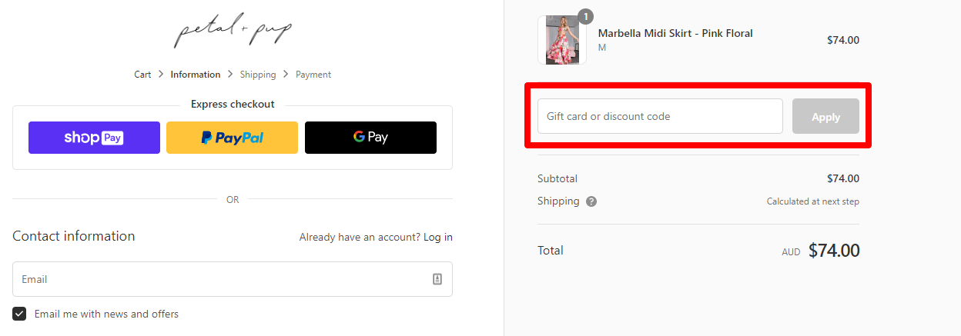Click the chevron right after Information

tap(230, 75)
